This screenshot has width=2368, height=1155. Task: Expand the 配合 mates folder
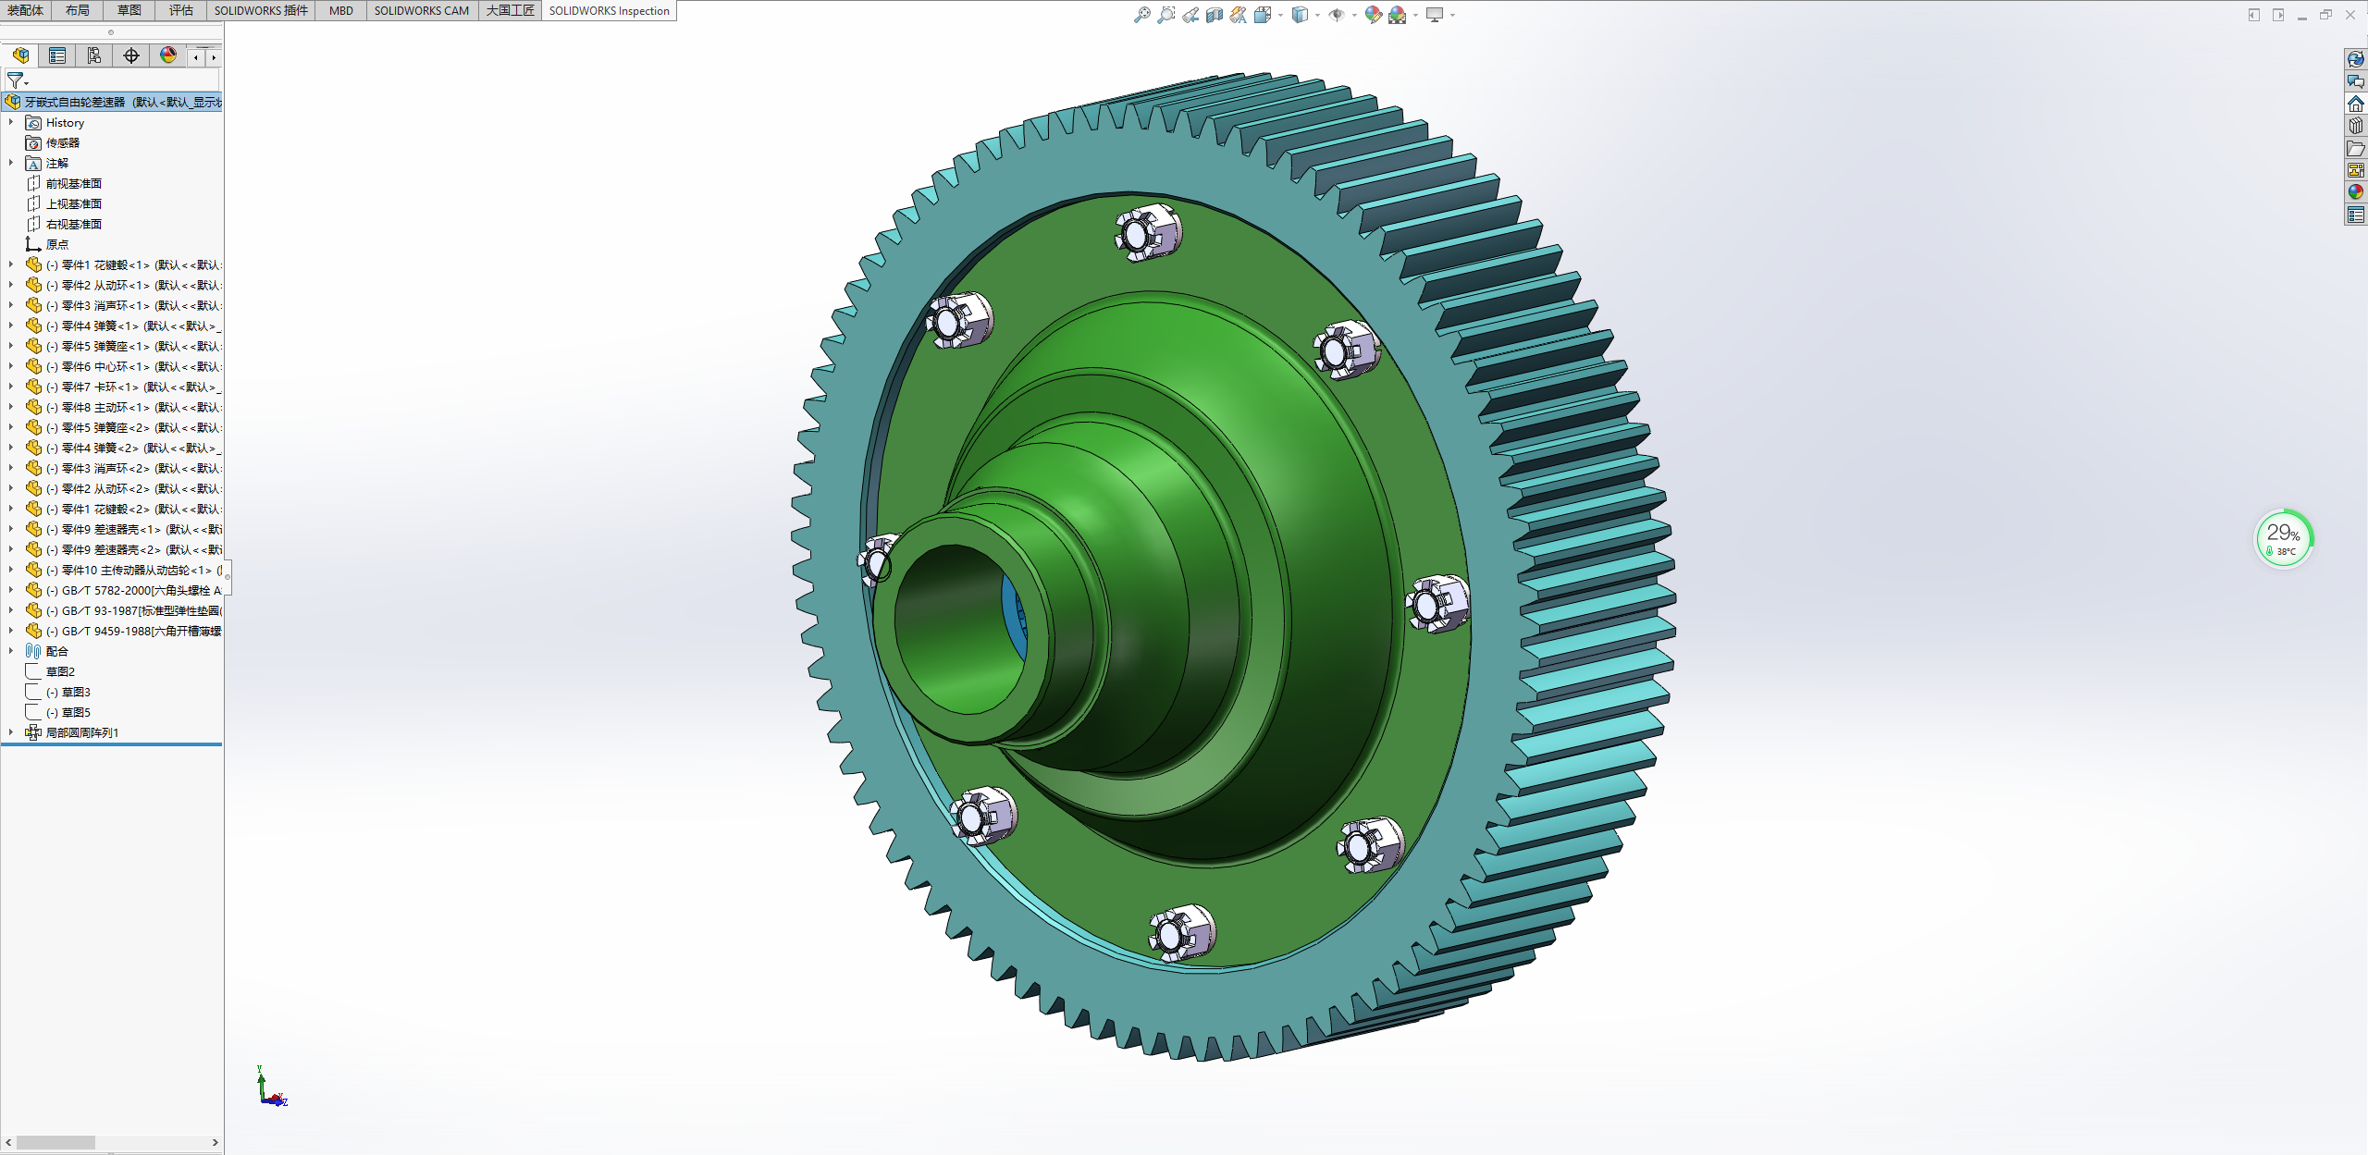11,652
